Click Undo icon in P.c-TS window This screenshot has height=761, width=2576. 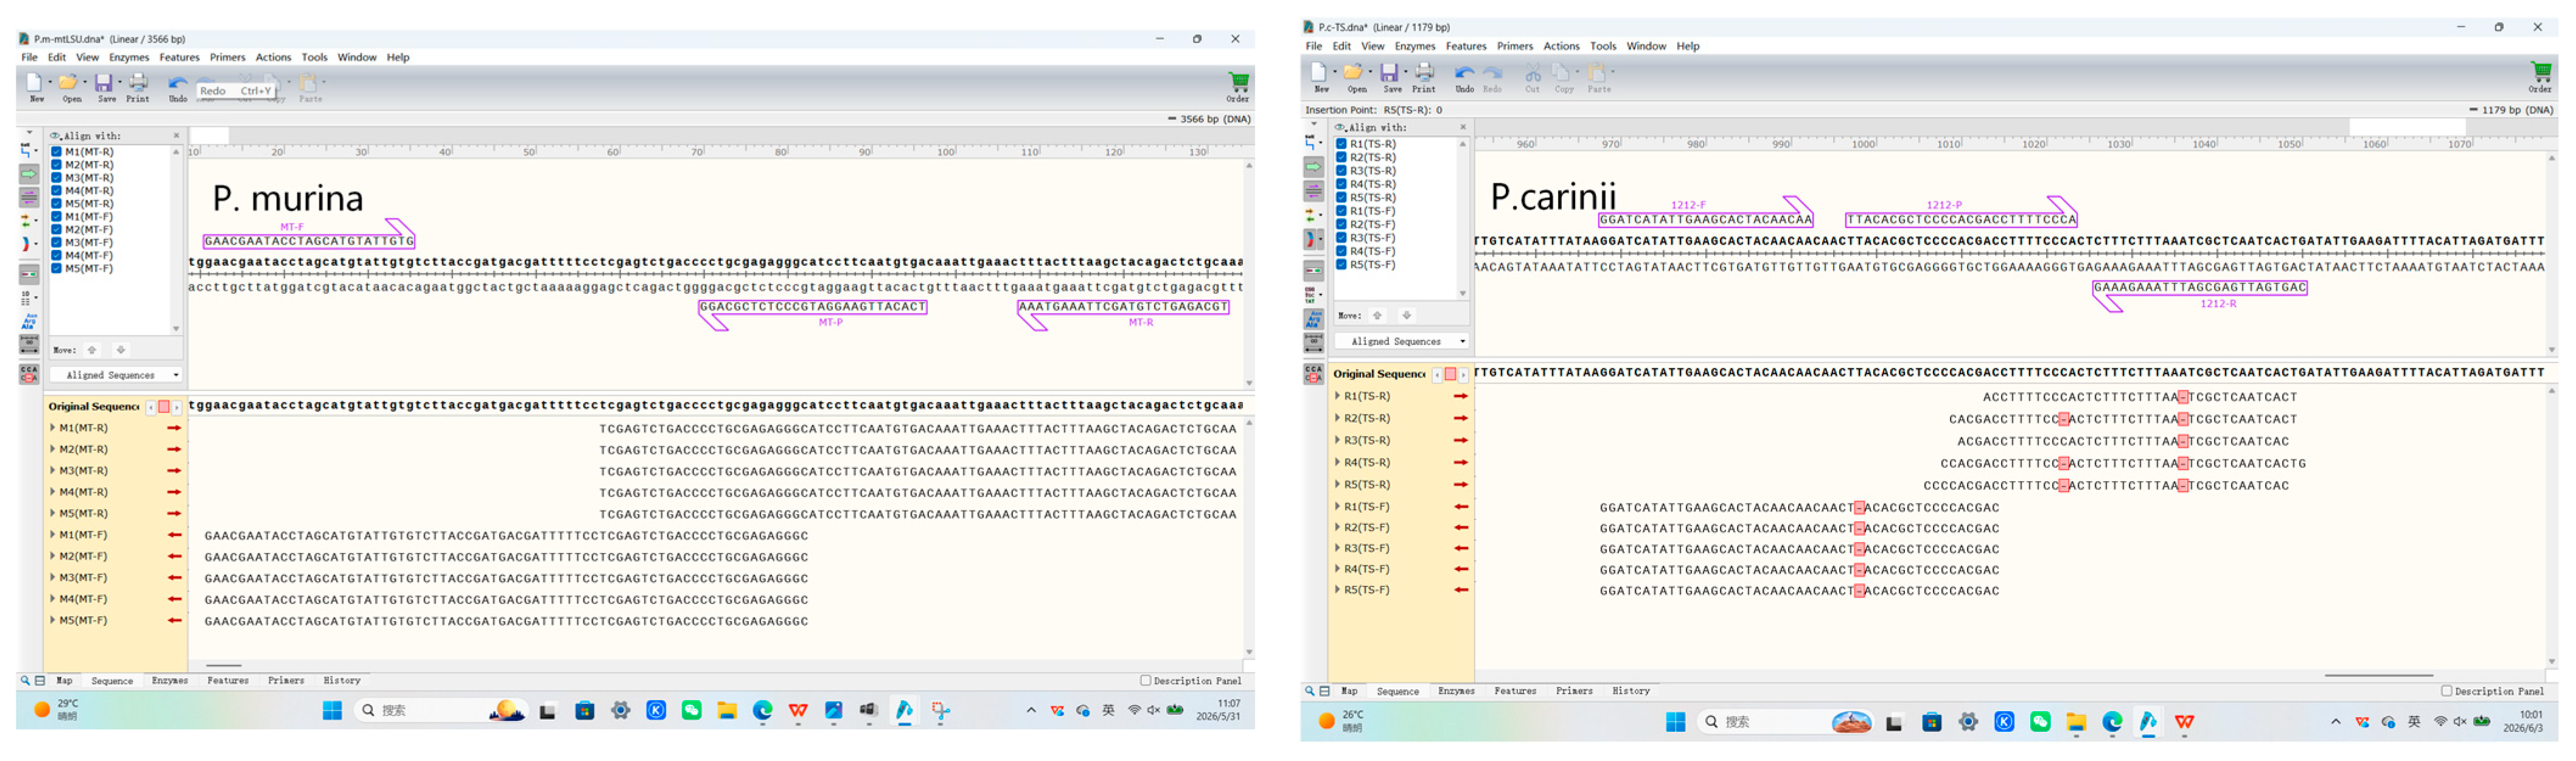(x=1464, y=72)
